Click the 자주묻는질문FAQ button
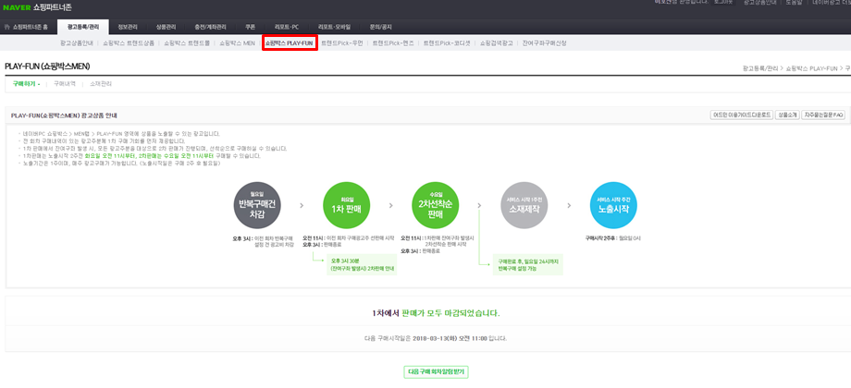851x388 pixels. pyautogui.click(x=823, y=115)
